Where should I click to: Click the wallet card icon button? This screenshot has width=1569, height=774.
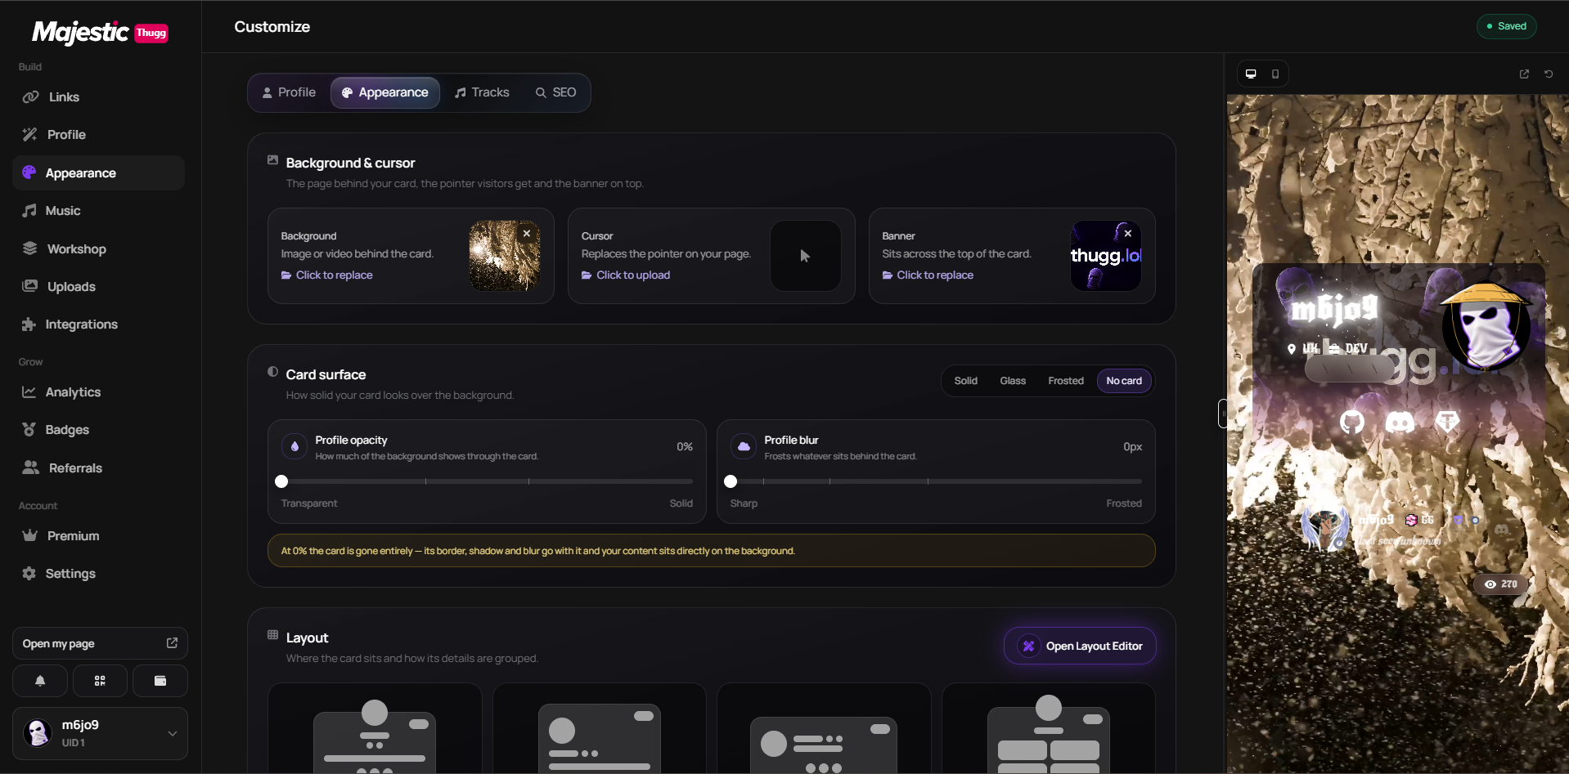[160, 681]
